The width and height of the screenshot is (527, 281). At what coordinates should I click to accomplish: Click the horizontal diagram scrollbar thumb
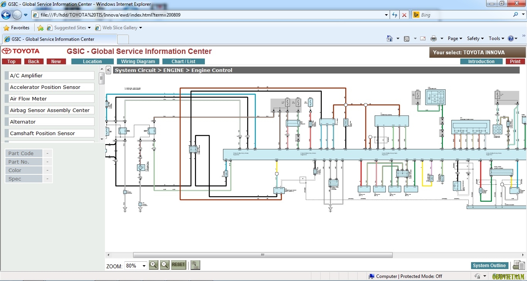coord(263,255)
